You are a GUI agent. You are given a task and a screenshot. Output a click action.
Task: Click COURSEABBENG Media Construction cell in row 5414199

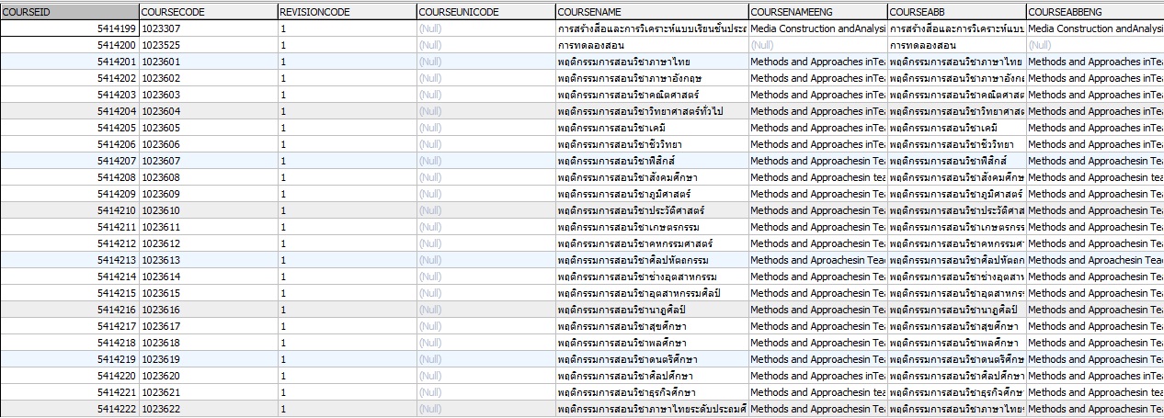[x=1096, y=28]
